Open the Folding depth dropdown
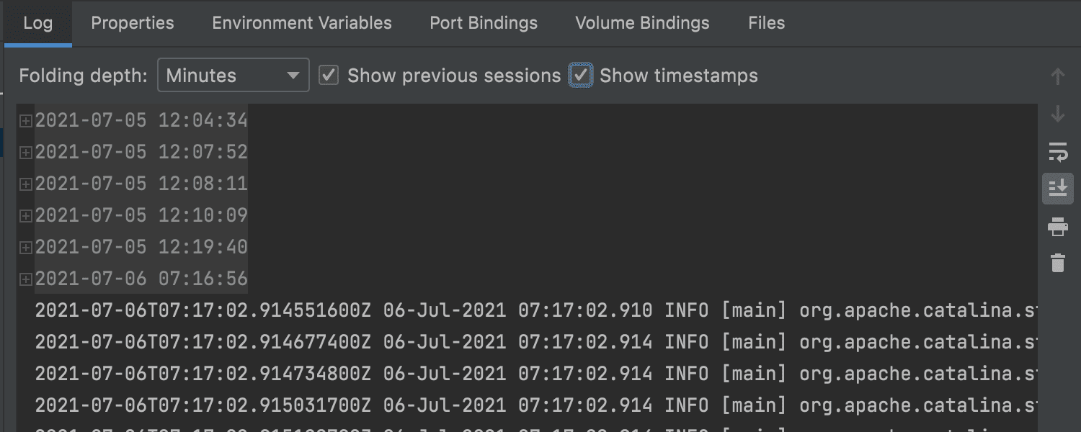Viewport: 1081px width, 432px height. pyautogui.click(x=233, y=75)
